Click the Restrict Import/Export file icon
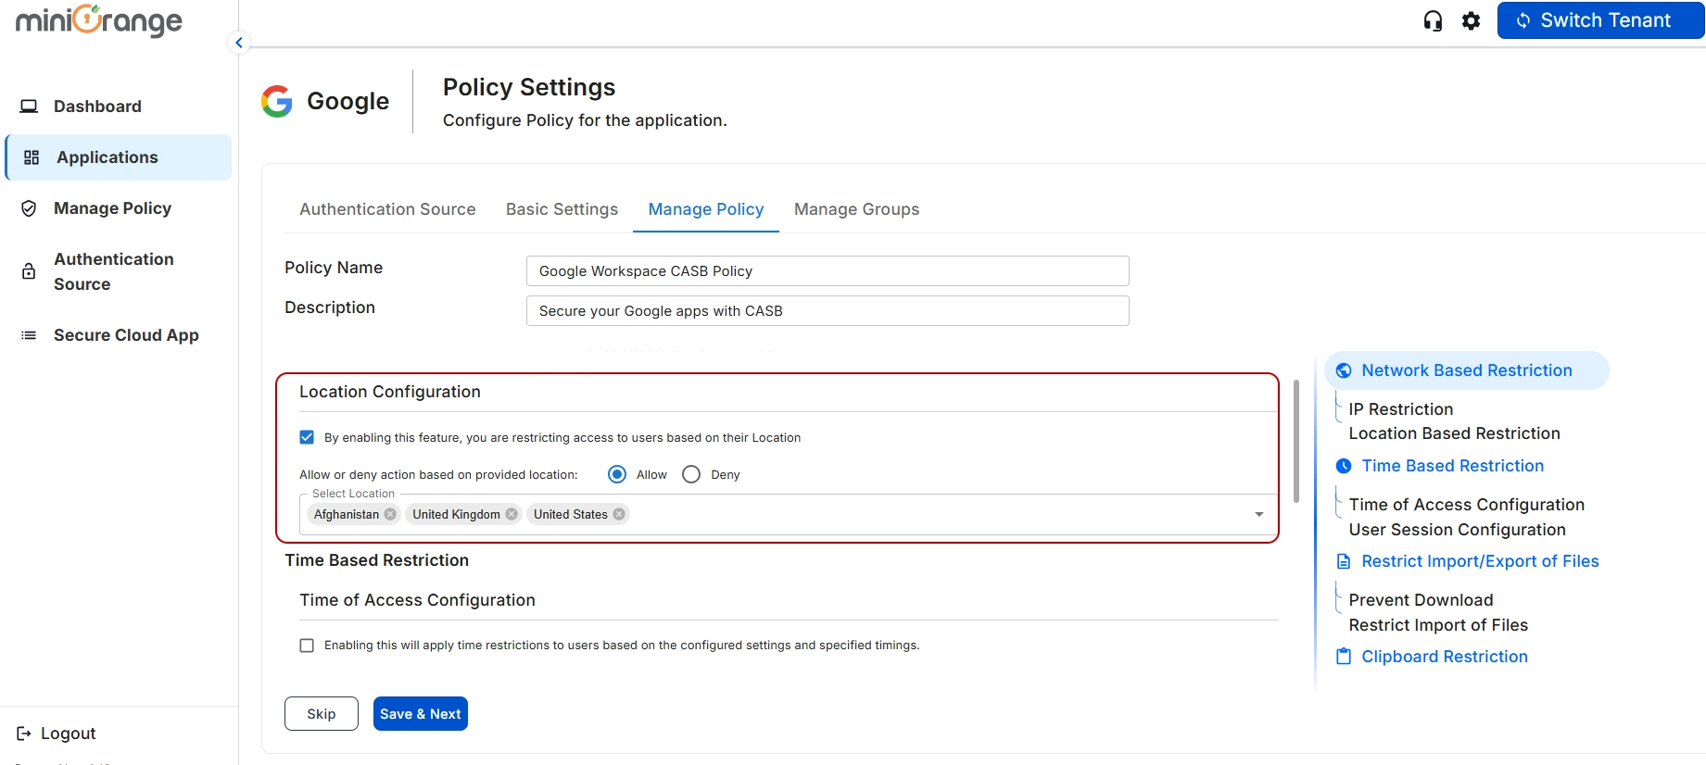This screenshot has height=765, width=1706. point(1344,561)
